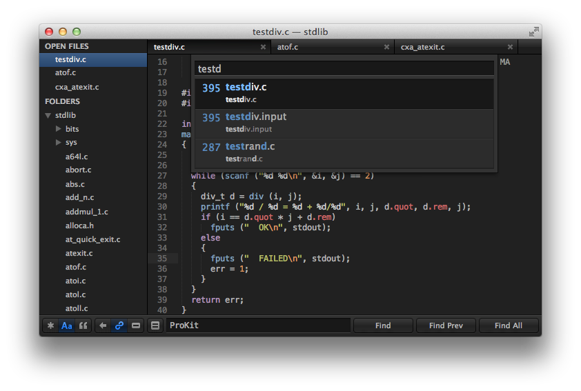
Task: Click the testd Goto Anything search field
Action: point(344,68)
